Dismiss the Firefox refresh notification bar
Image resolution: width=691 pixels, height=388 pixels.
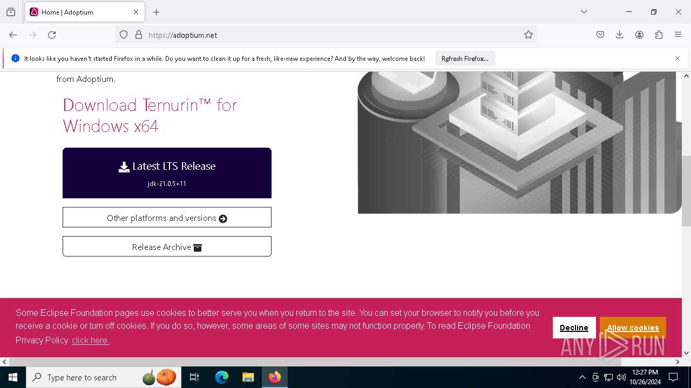[678, 58]
